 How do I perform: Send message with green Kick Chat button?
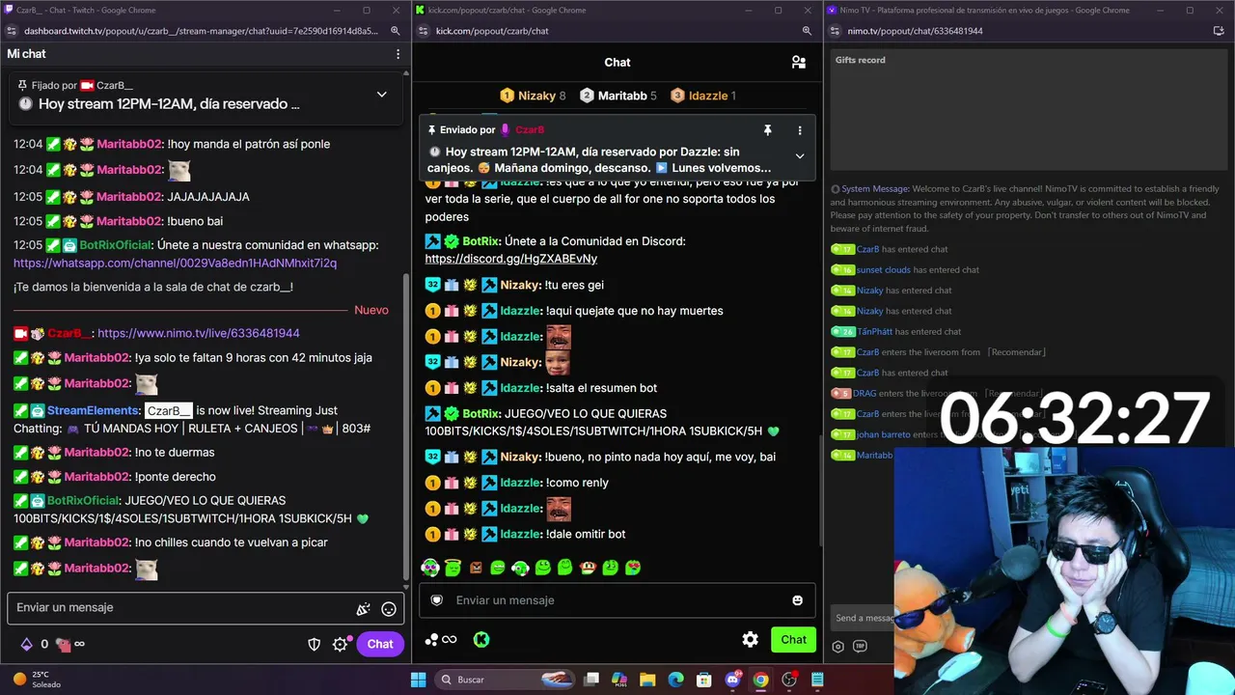[794, 639]
